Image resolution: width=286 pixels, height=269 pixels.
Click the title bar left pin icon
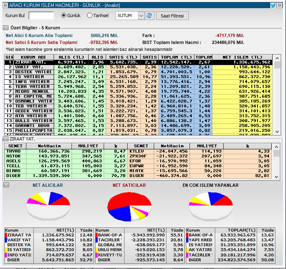click(5, 5)
